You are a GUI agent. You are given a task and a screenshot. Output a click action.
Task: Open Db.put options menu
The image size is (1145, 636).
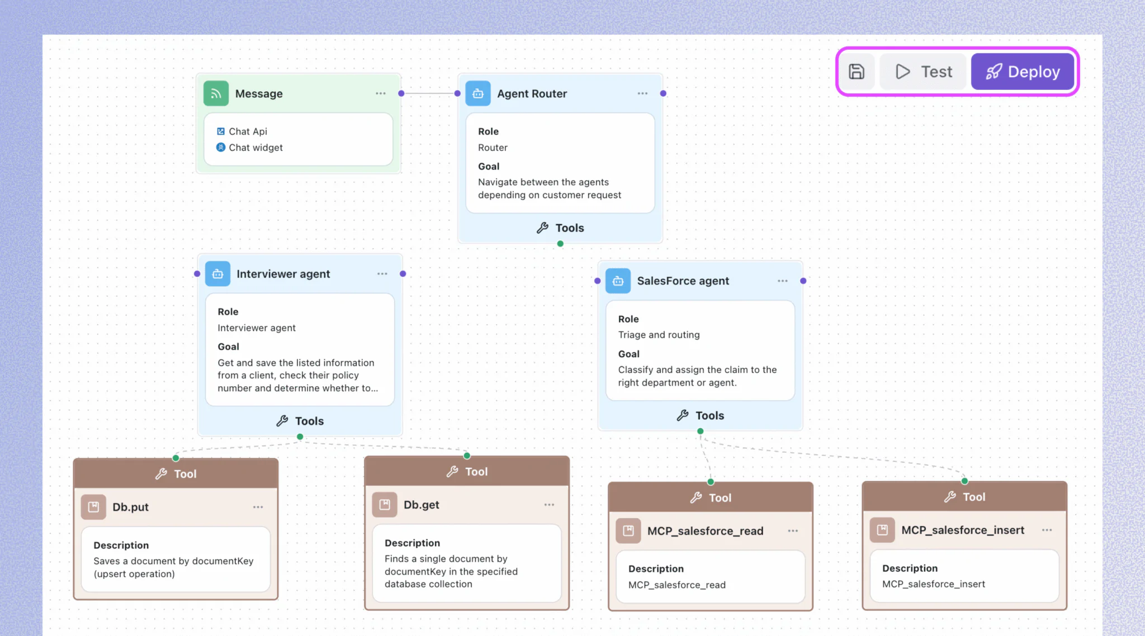[258, 507]
